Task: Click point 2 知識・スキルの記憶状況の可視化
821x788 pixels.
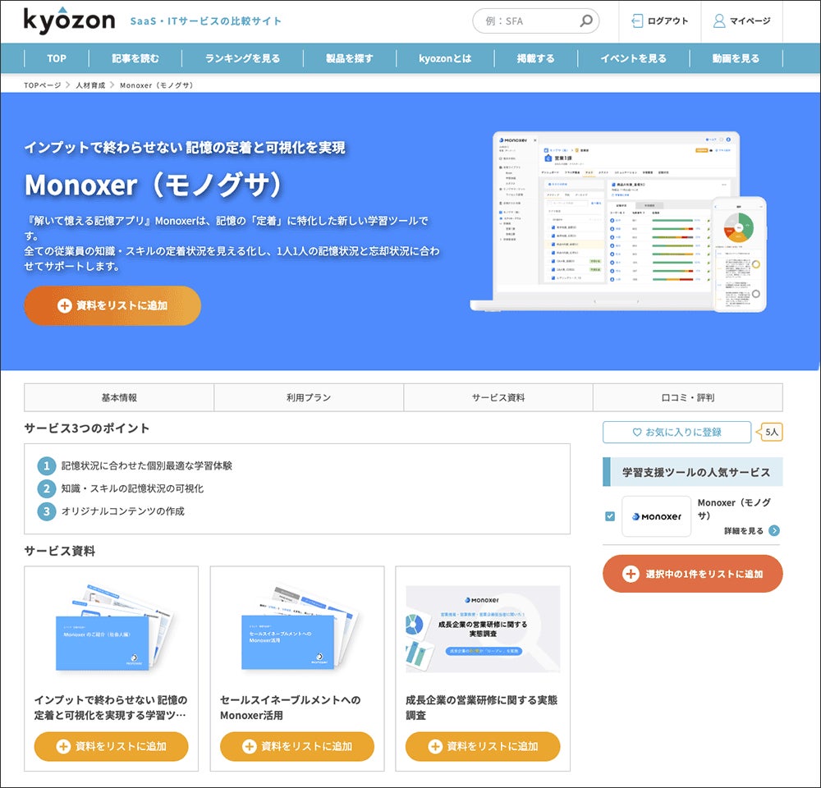Action: [132, 488]
